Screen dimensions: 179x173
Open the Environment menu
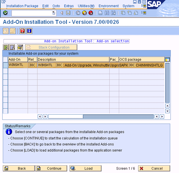[x=108, y=6]
